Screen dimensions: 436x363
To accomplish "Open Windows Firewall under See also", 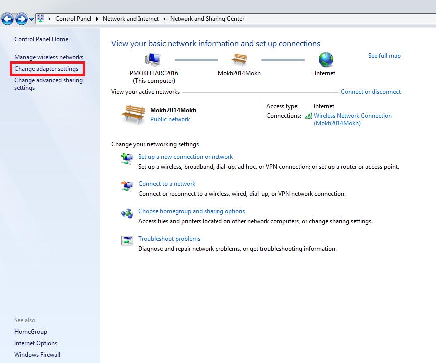I will (x=37, y=354).
